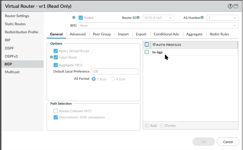Image resolution: width=243 pixels, height=150 pixels.
Task: Click gear icon next to AS Number
Action: [x=202, y=18]
